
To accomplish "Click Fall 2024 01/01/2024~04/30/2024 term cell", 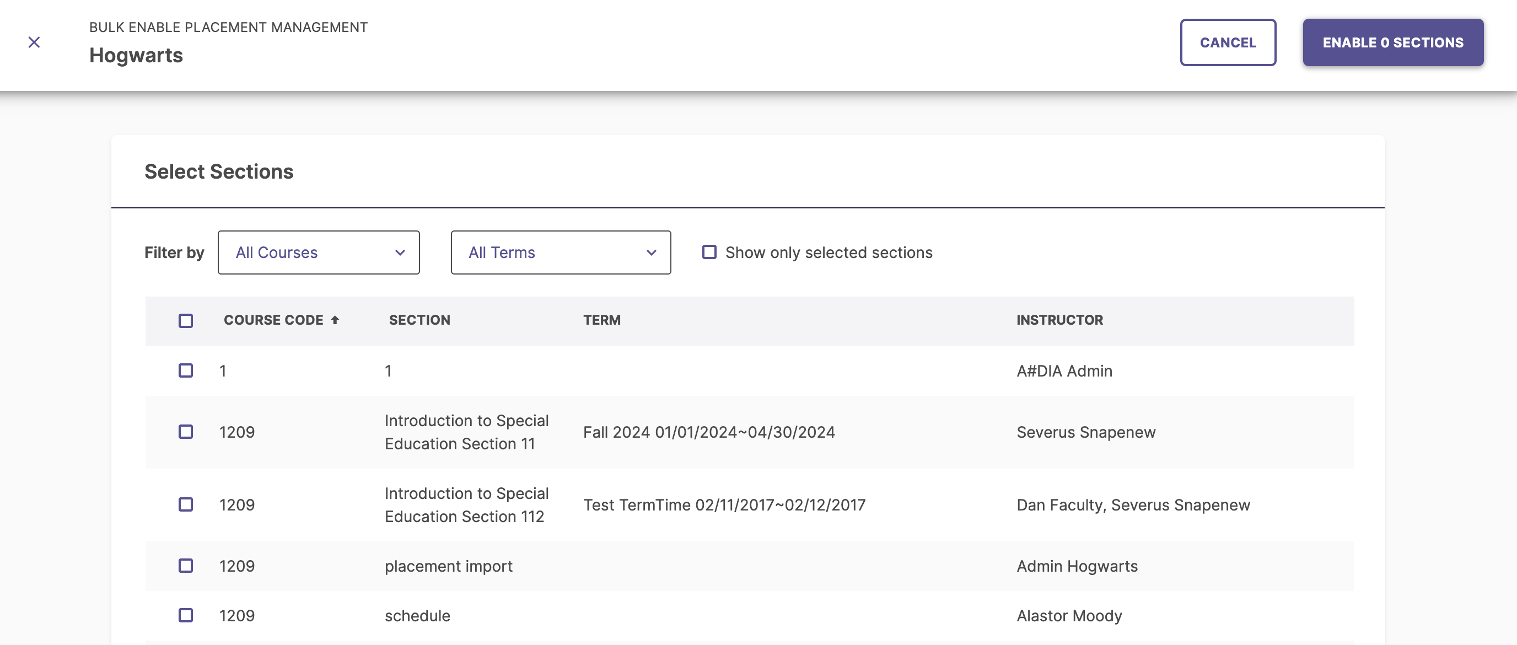I will tap(709, 432).
